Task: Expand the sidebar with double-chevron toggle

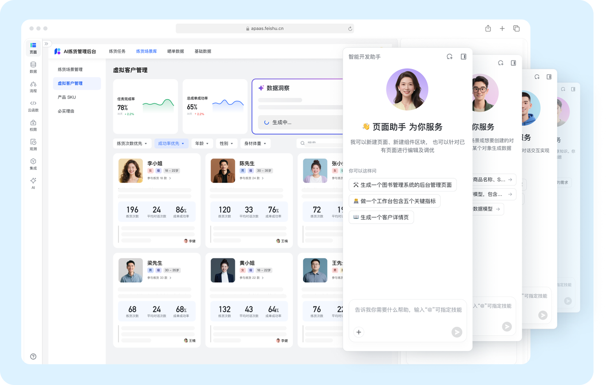Action: click(47, 44)
